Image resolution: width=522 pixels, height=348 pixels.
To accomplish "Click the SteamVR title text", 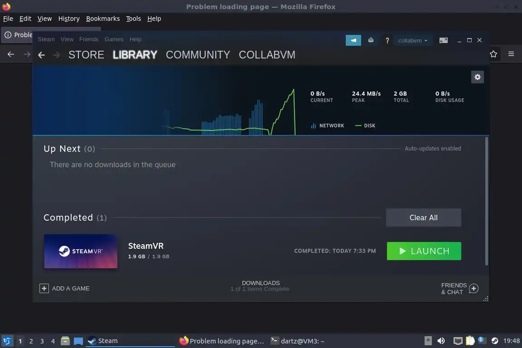I will click(x=146, y=246).
